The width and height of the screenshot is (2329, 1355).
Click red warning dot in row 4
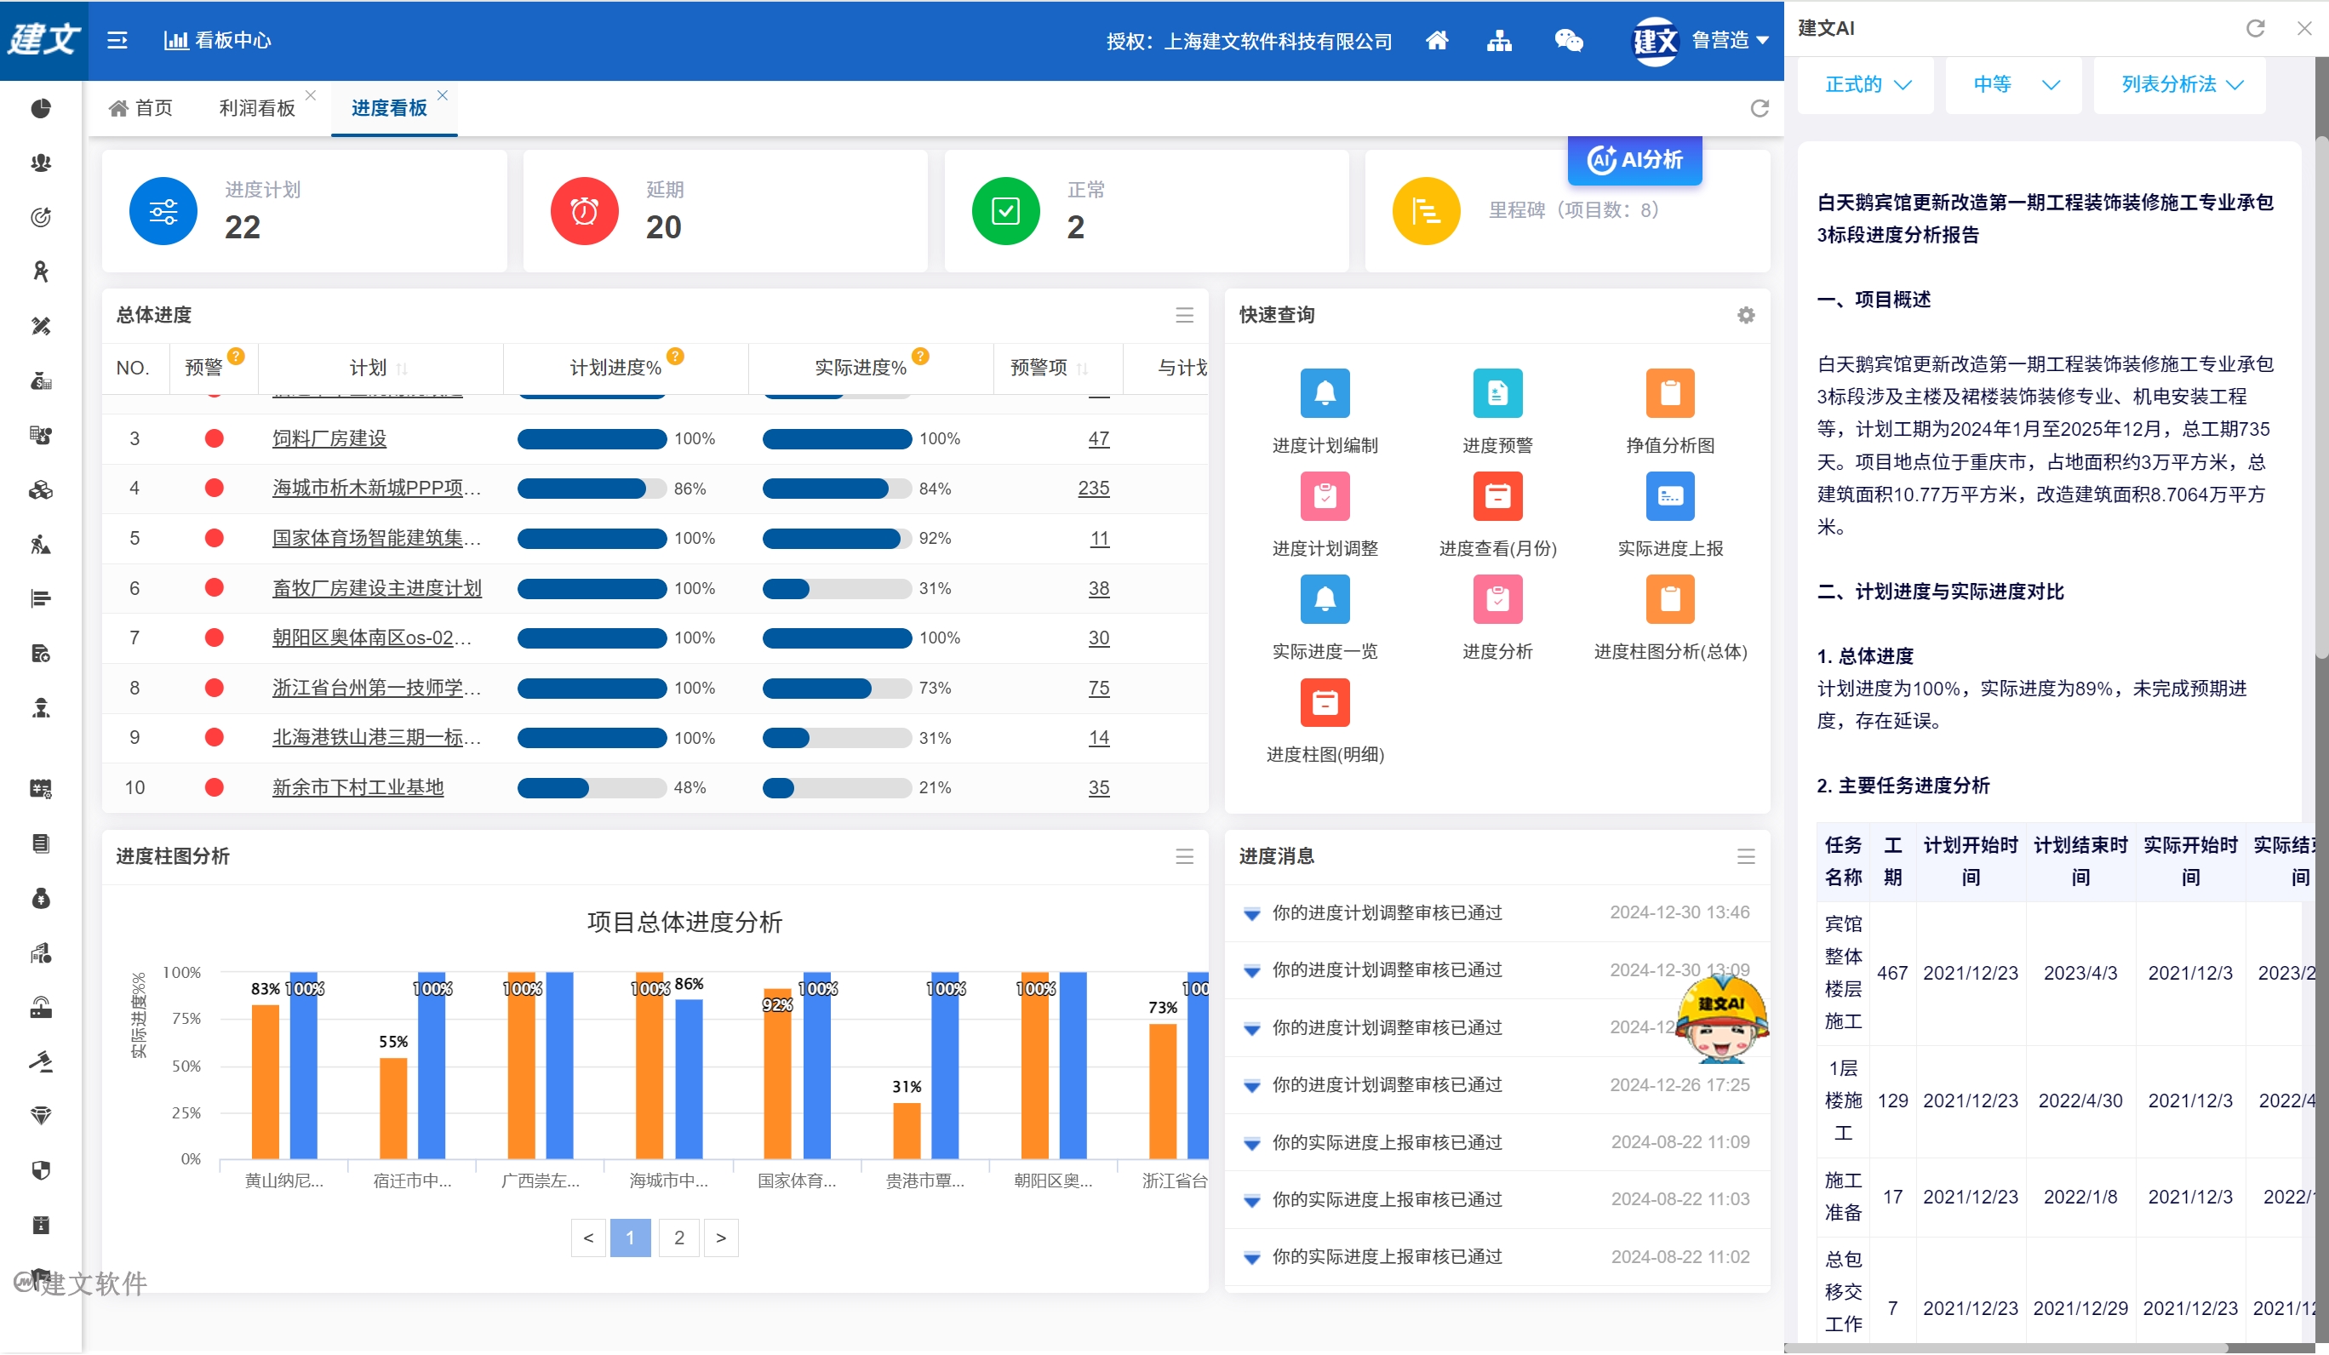(x=214, y=488)
